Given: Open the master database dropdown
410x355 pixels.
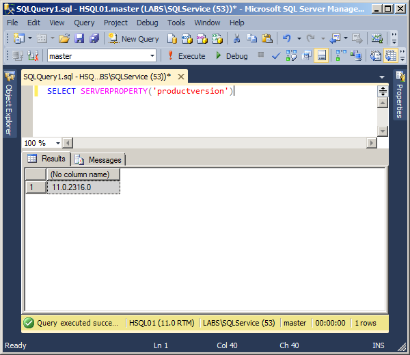Looking at the screenshot, I should click(x=152, y=56).
